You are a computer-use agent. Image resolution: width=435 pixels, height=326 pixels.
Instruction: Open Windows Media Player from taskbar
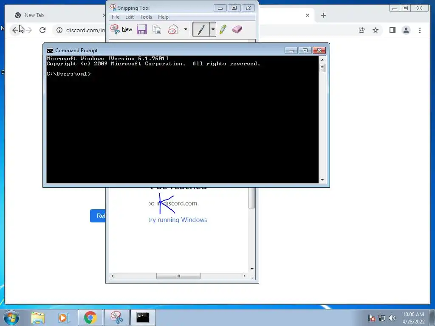point(63,318)
